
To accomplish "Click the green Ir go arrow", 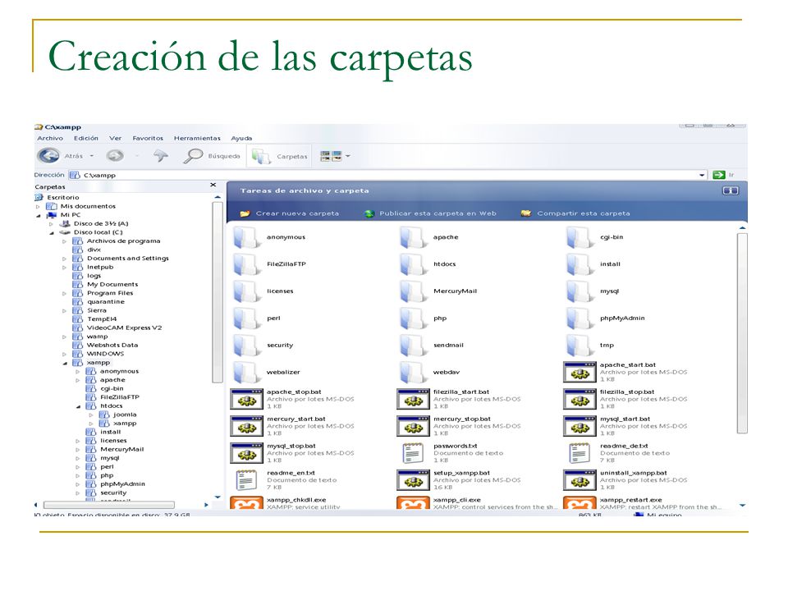I will [719, 175].
